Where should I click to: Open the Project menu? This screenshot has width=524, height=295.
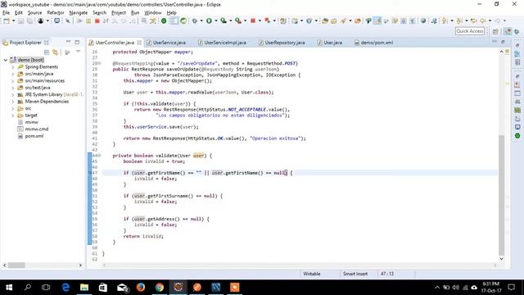(119, 13)
